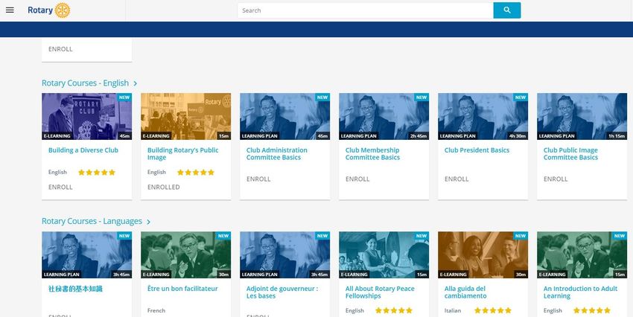Viewport: 633px width, 317px height.
Task: Click the Italian language label
Action: [453, 310]
